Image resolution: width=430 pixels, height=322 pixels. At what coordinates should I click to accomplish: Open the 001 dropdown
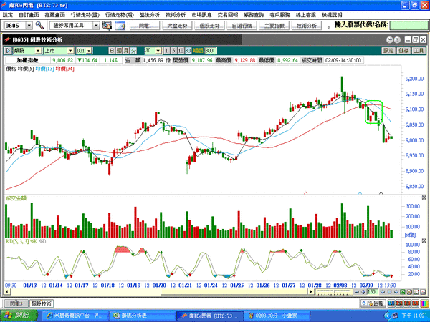[89, 51]
